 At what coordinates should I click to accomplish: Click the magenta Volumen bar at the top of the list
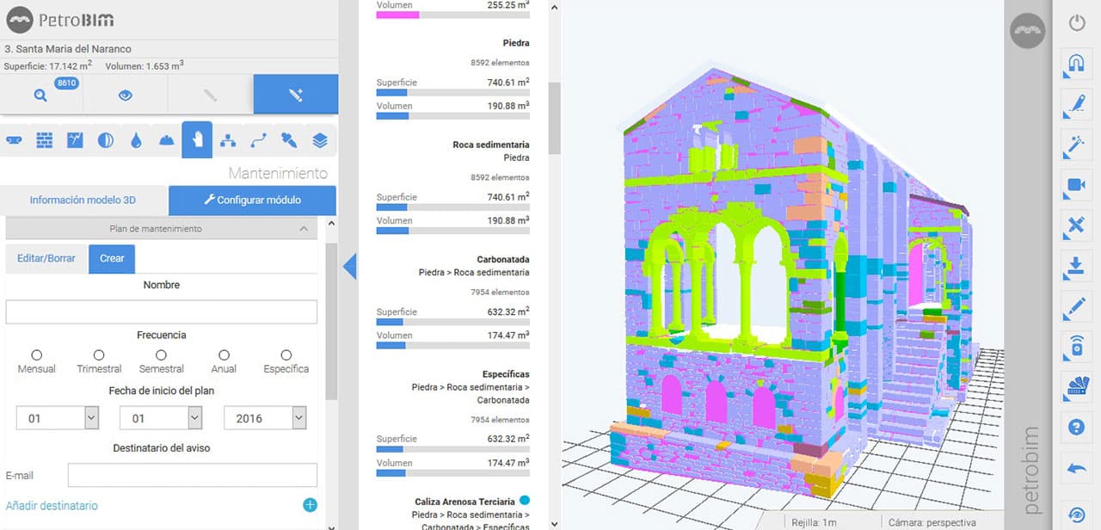point(453,15)
